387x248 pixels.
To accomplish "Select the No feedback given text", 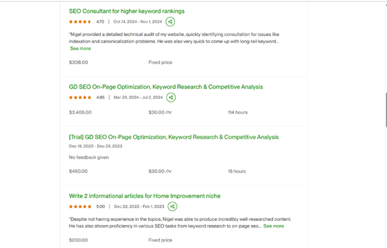I will 89,157.
